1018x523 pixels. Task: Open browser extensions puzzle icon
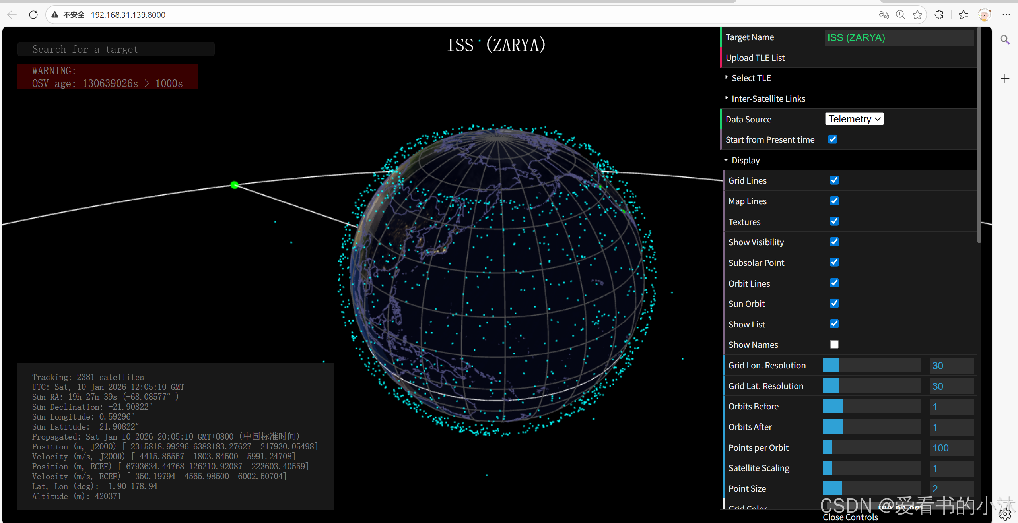pyautogui.click(x=939, y=15)
